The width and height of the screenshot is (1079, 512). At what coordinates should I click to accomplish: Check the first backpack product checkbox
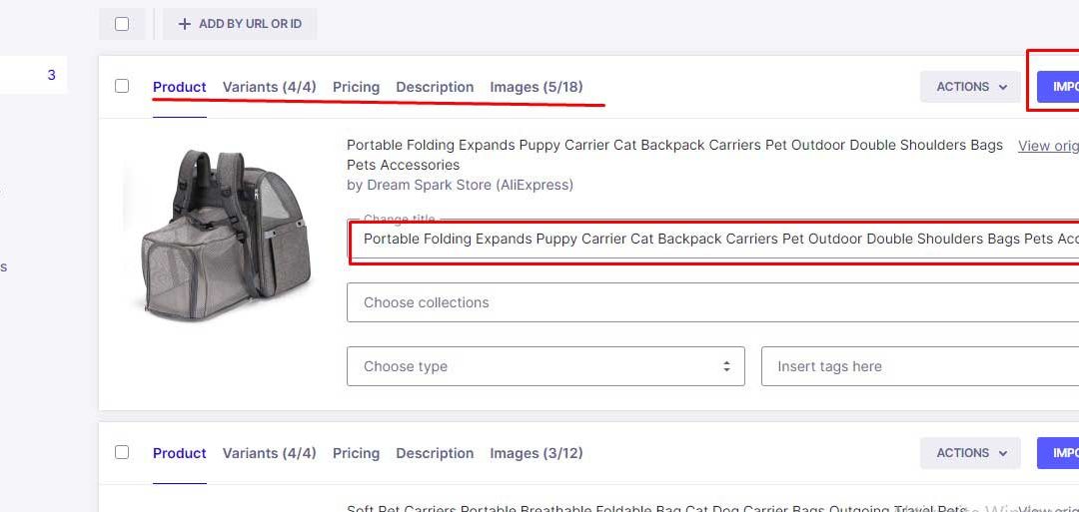coord(122,86)
